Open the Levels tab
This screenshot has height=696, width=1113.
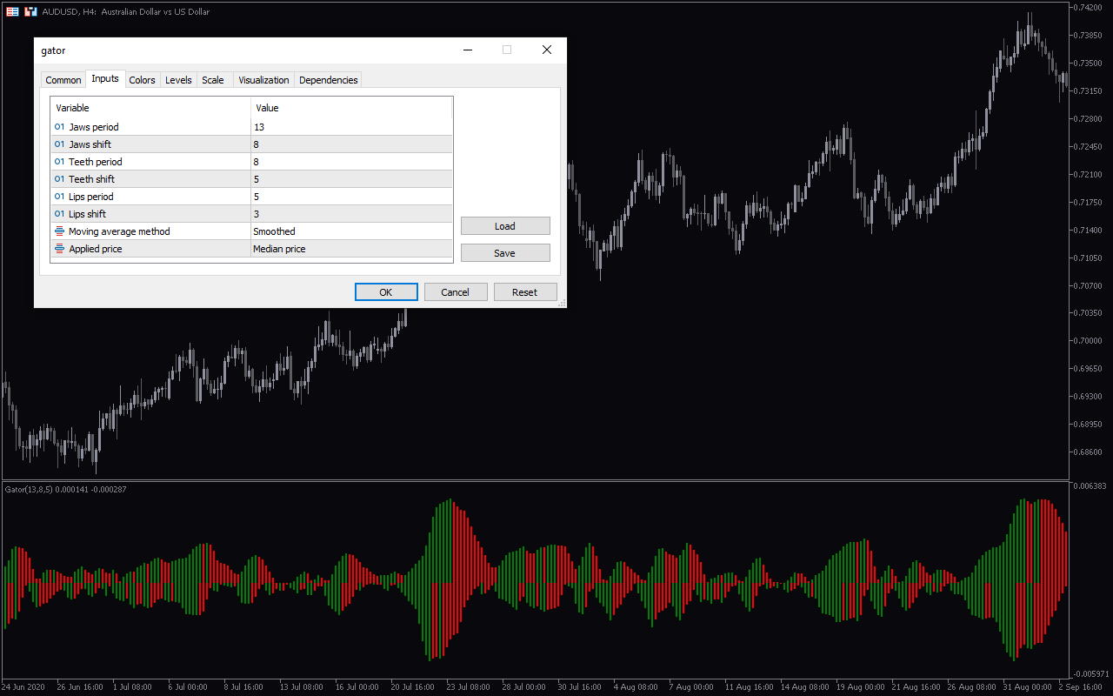click(178, 80)
